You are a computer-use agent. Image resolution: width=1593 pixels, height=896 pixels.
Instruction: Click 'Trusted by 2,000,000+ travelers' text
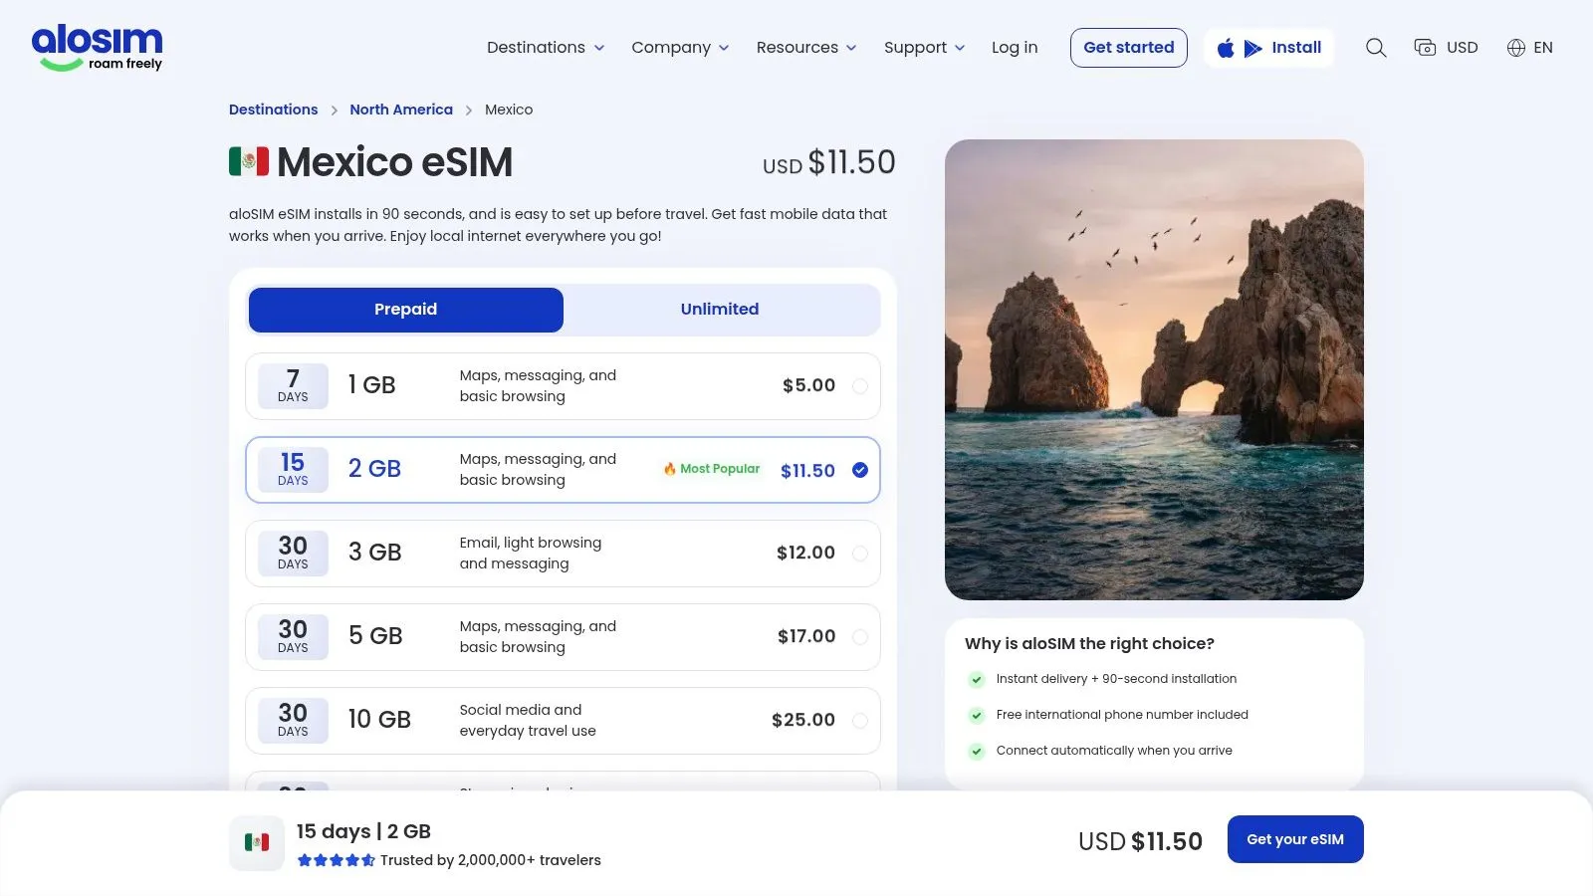pos(491,860)
